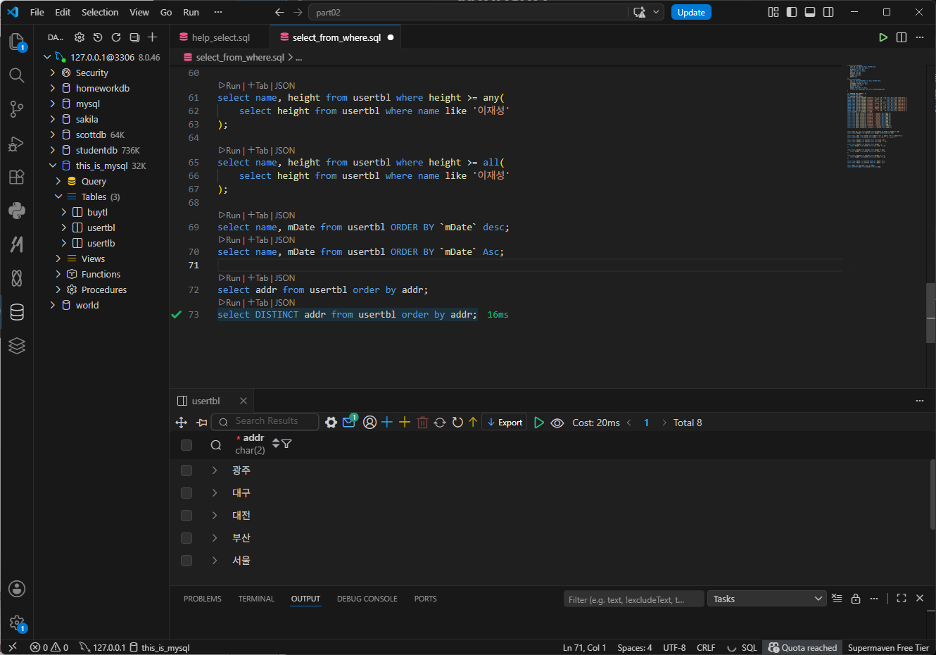
Task: Click the yellow up-arrow in results toolbar
Action: click(x=473, y=423)
